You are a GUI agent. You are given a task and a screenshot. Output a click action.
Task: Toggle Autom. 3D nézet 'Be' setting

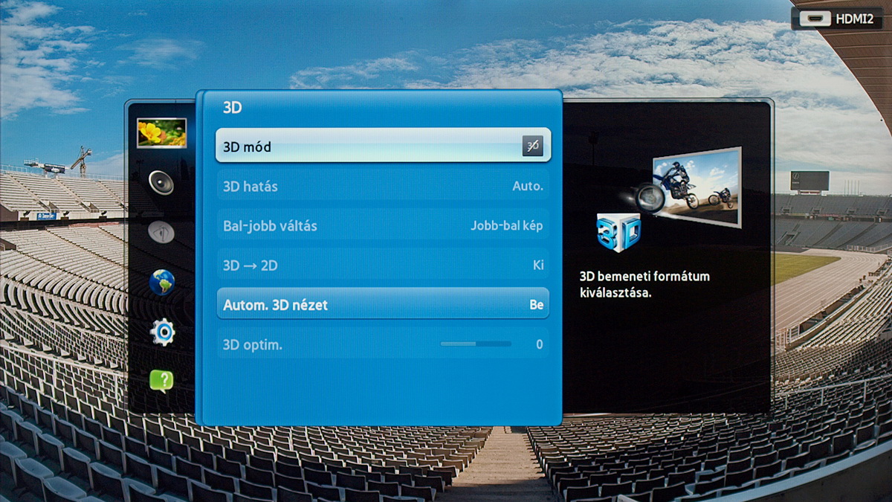(x=536, y=305)
